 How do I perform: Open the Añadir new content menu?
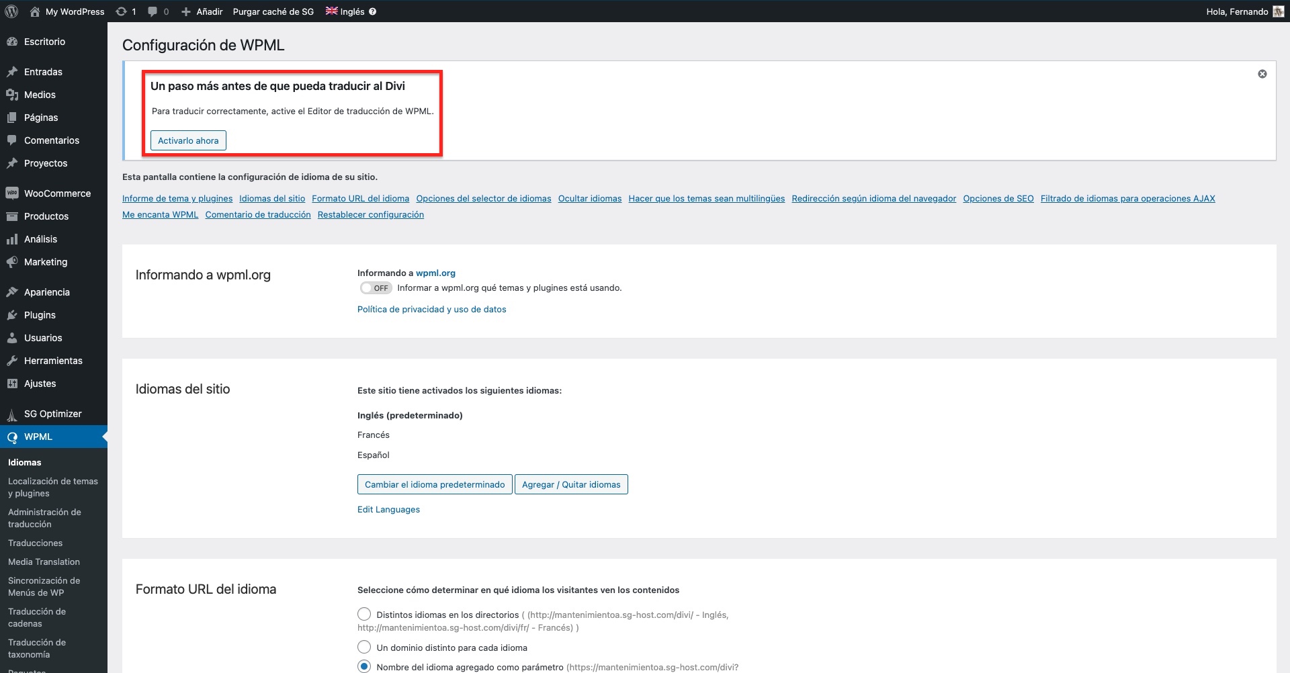(x=202, y=11)
